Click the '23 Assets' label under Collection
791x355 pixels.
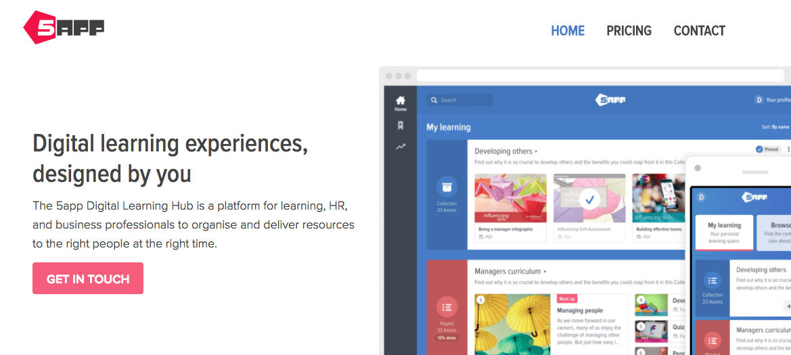coord(447,210)
